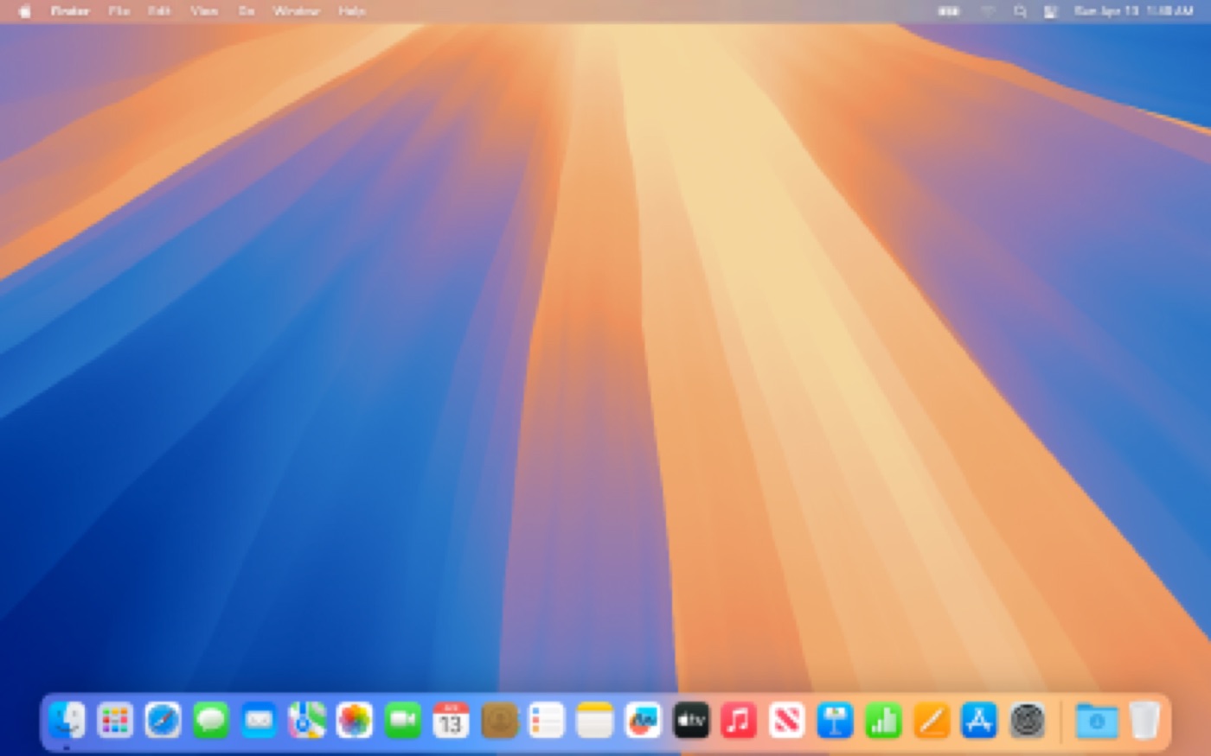This screenshot has height=756, width=1211.
Task: Open the Contacts app in the Dock
Action: click(x=499, y=720)
